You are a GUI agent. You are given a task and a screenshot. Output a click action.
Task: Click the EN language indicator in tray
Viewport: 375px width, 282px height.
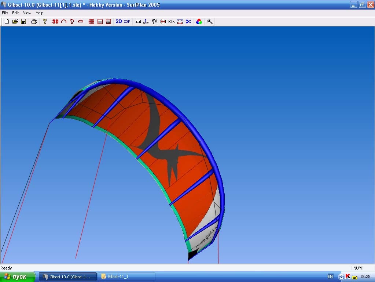click(330, 276)
